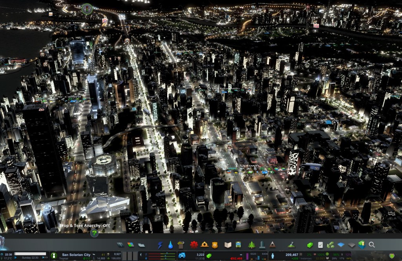Screen dimensions: 402x261
Task: Toggle the traffic light manager button
Action: pyautogui.click(x=87, y=8)
